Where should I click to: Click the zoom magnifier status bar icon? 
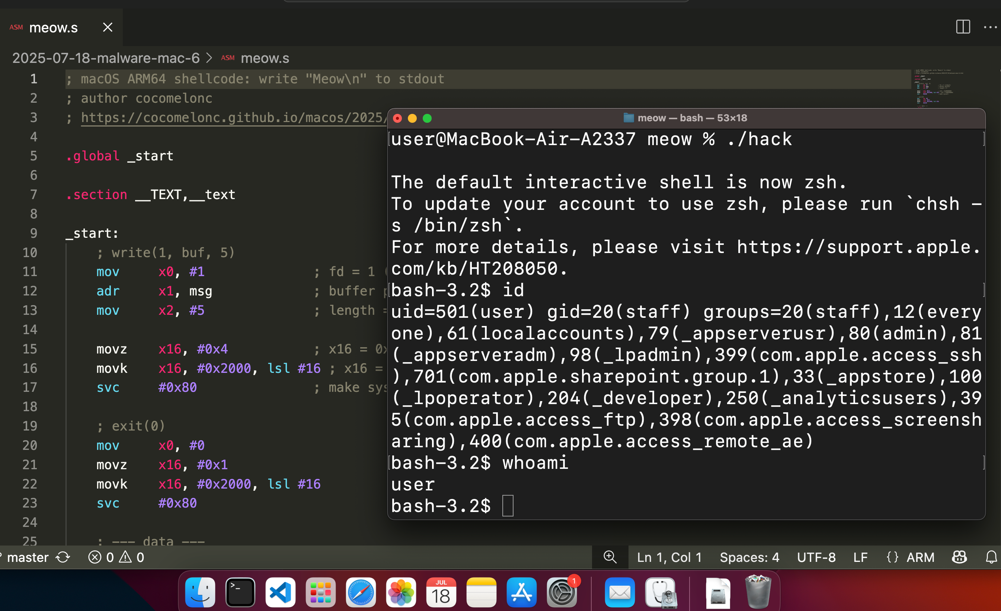click(x=610, y=557)
